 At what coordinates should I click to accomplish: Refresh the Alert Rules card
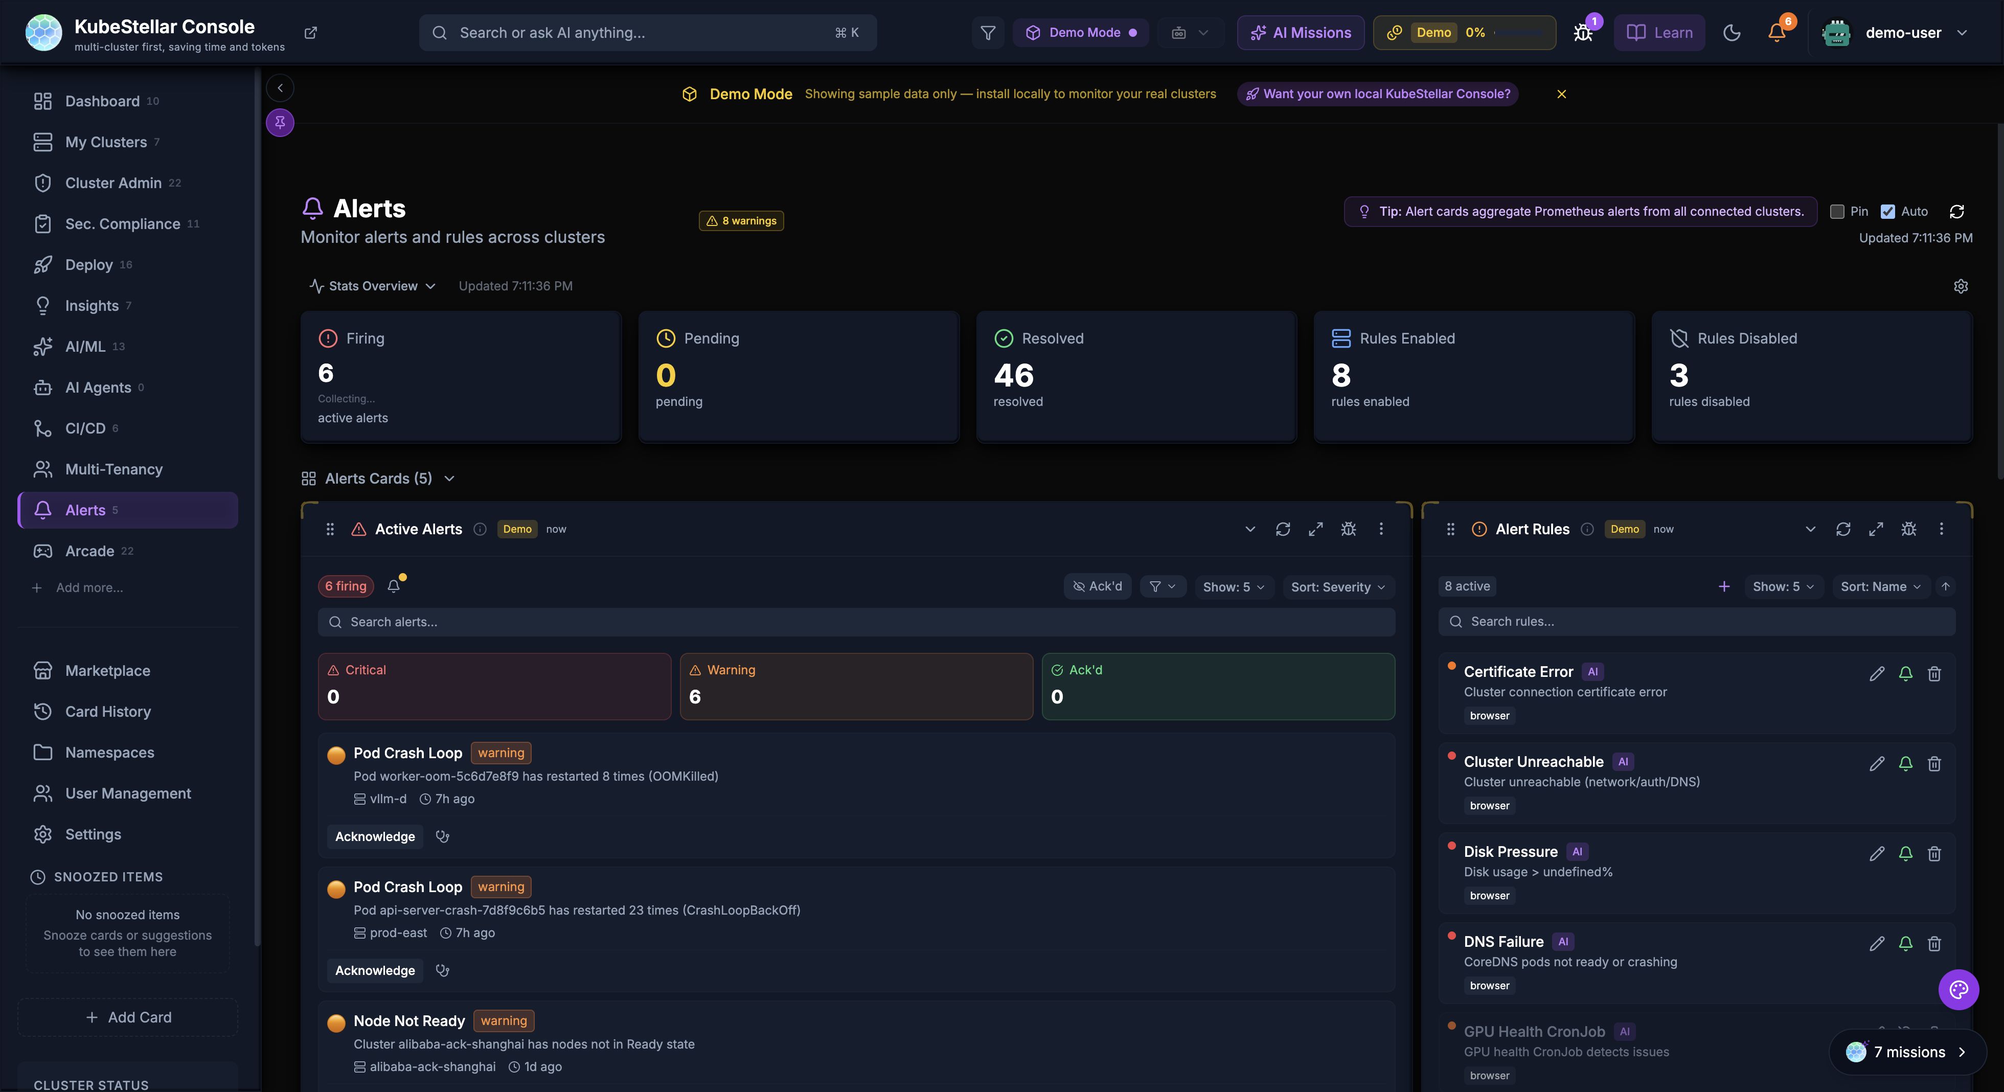(1843, 529)
